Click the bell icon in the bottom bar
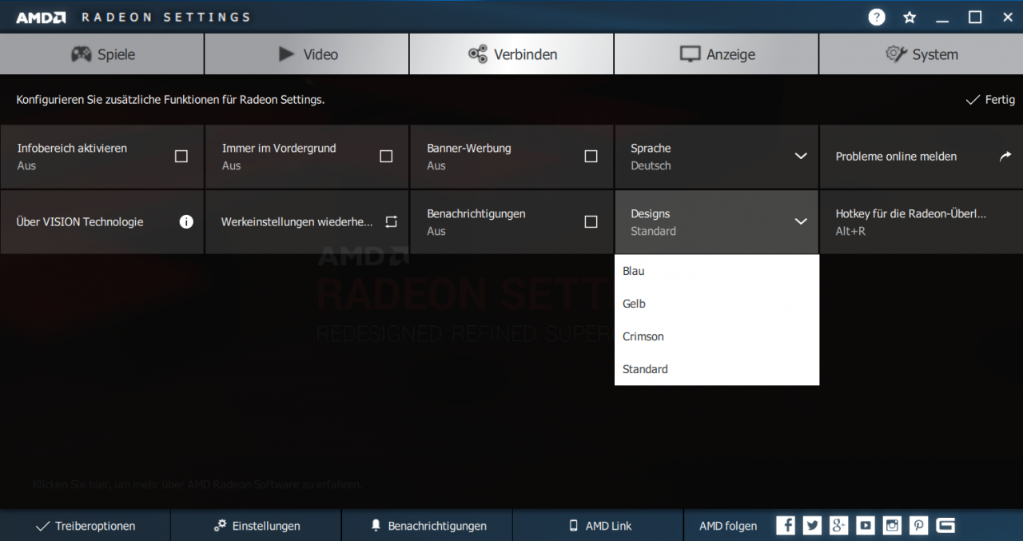This screenshot has height=541, width=1023. pos(376,525)
